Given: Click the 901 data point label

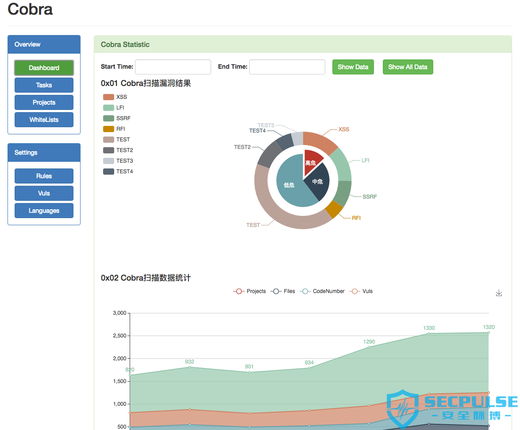Looking at the screenshot, I should [250, 367].
